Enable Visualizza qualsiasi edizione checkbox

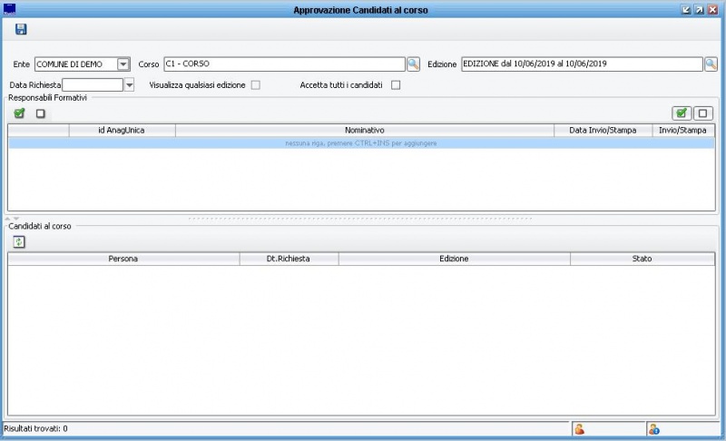point(256,85)
